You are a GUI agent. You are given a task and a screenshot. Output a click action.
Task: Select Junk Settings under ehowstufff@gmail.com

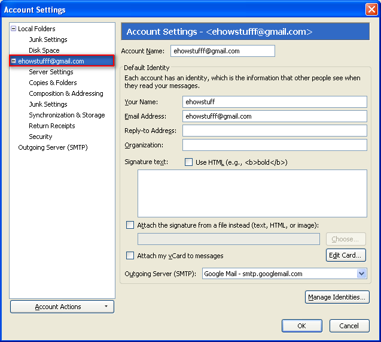tap(48, 104)
